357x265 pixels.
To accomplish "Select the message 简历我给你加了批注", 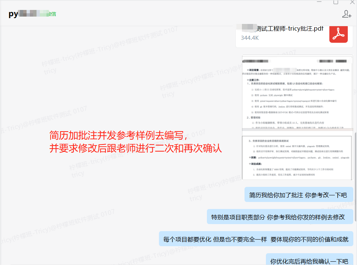I will click(x=298, y=195).
